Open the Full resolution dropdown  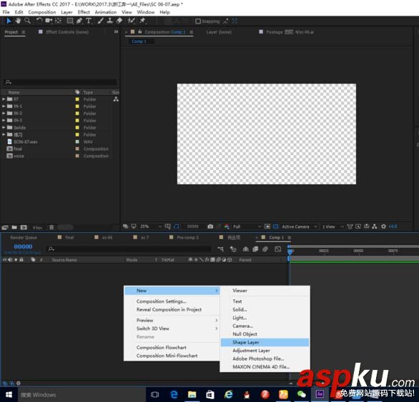point(247,226)
